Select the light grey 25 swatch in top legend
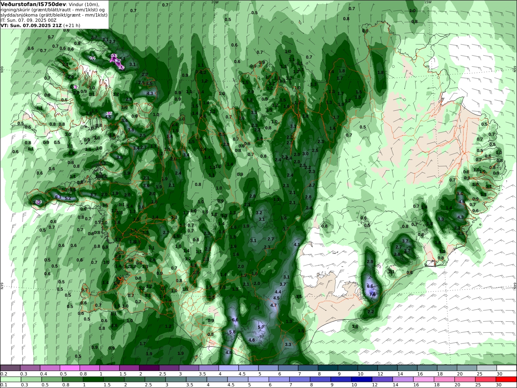The image size is (517, 388). point(487,368)
